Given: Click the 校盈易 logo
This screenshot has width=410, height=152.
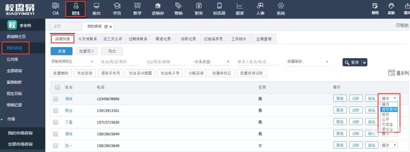Looking at the screenshot, I should tap(20, 9).
